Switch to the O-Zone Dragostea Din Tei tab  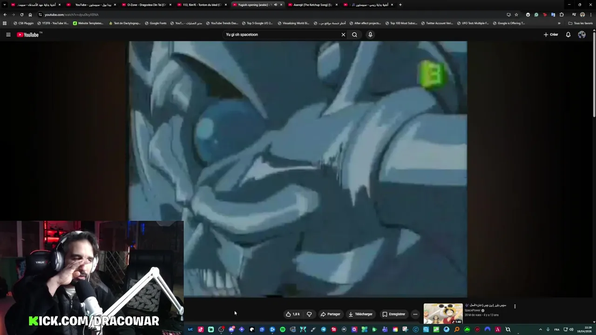click(147, 5)
